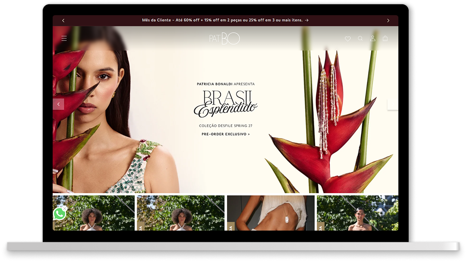
Task: Open the user account icon
Action: pos(372,38)
